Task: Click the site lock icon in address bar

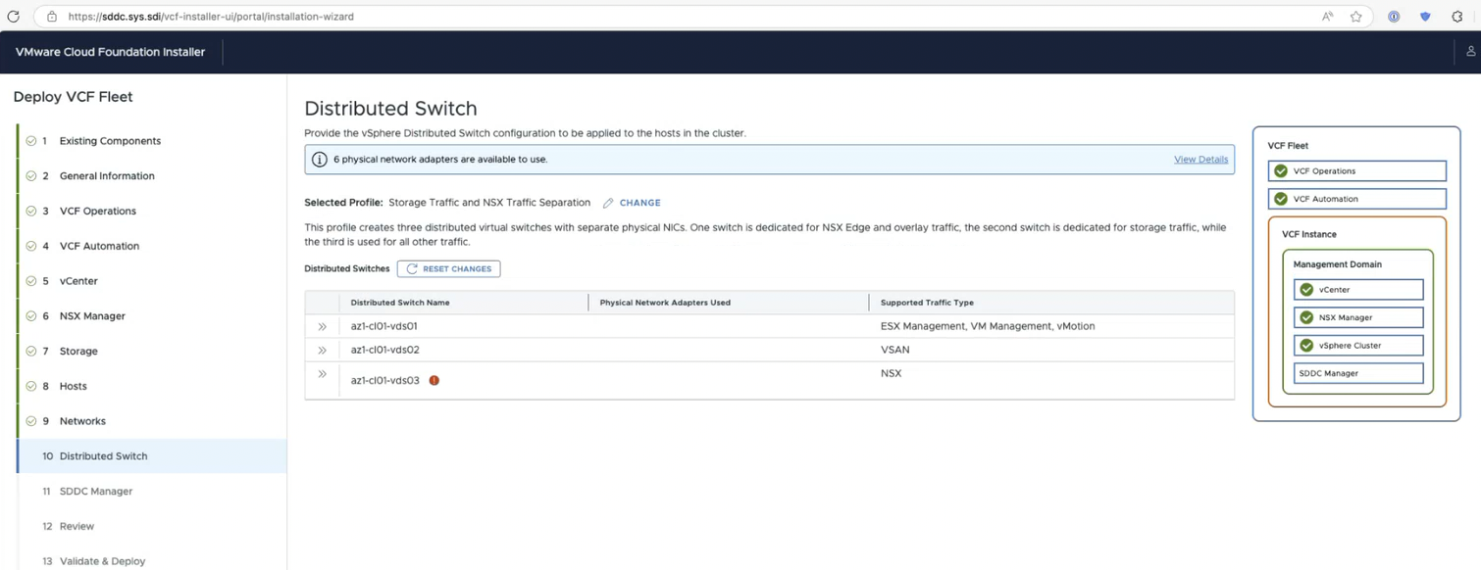Action: [52, 17]
